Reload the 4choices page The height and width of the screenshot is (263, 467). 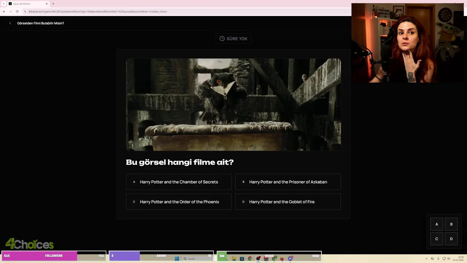click(17, 11)
